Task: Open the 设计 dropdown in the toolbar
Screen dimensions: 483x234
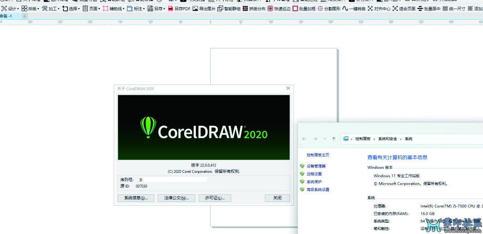Action: coord(10,9)
